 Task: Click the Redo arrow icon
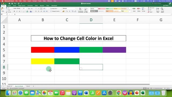[x=19, y=4]
